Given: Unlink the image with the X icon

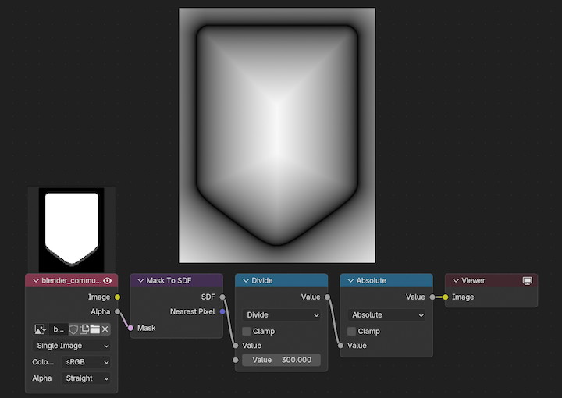Looking at the screenshot, I should (105, 329).
